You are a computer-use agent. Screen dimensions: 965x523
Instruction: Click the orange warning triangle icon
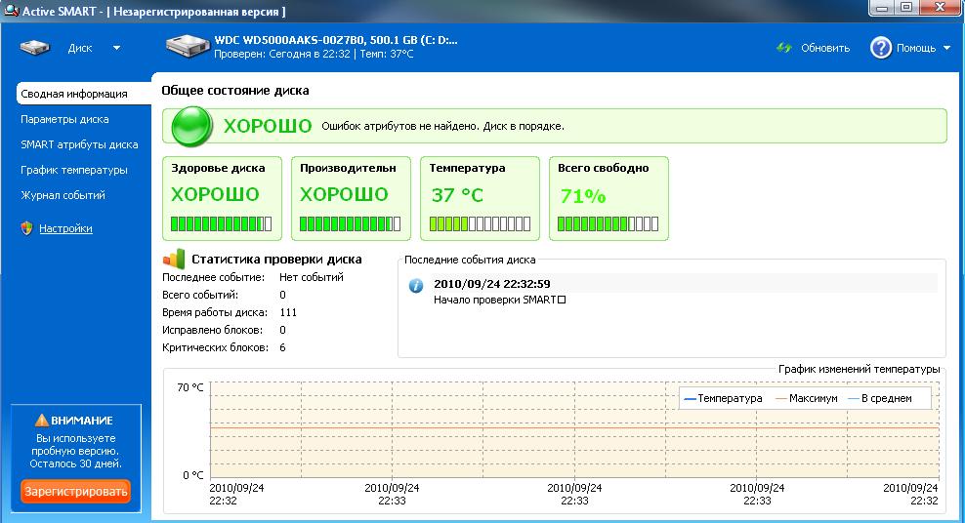[41, 420]
